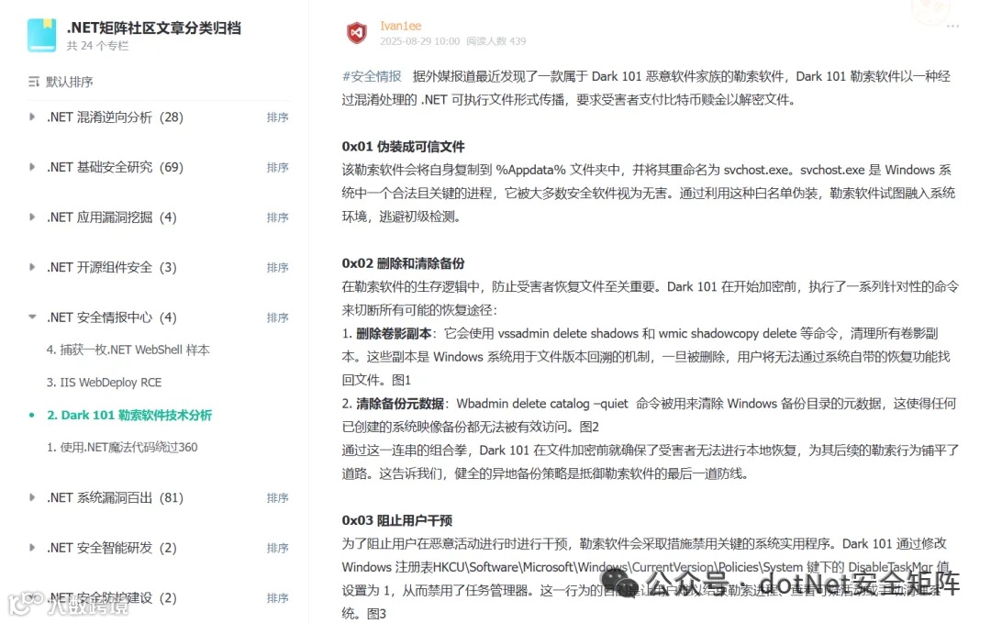Click 排序 beside .NET 应用漏洞挖掘
This screenshot has height=623, width=991.
pos(277,217)
